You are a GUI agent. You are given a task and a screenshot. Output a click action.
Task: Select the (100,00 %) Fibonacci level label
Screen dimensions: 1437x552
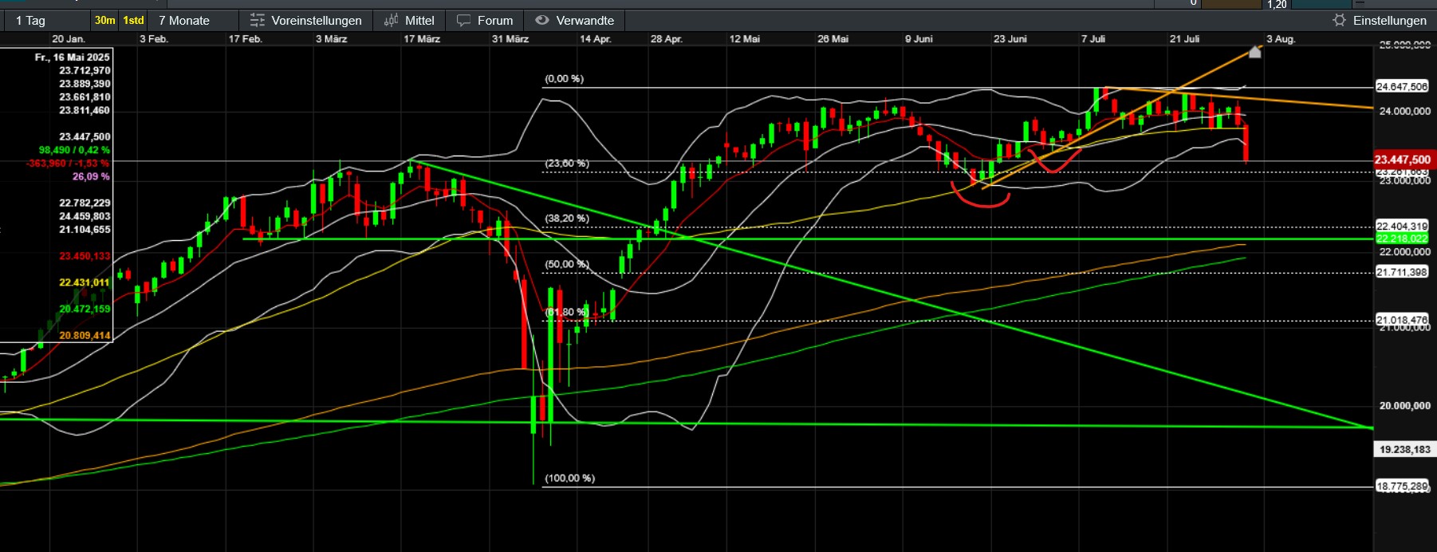(x=569, y=478)
